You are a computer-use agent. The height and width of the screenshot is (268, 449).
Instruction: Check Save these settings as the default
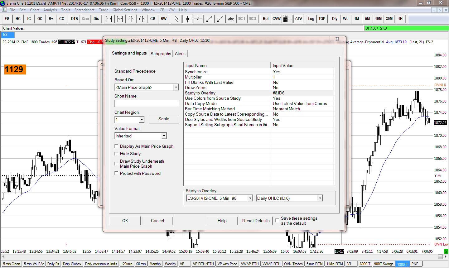pos(277,220)
